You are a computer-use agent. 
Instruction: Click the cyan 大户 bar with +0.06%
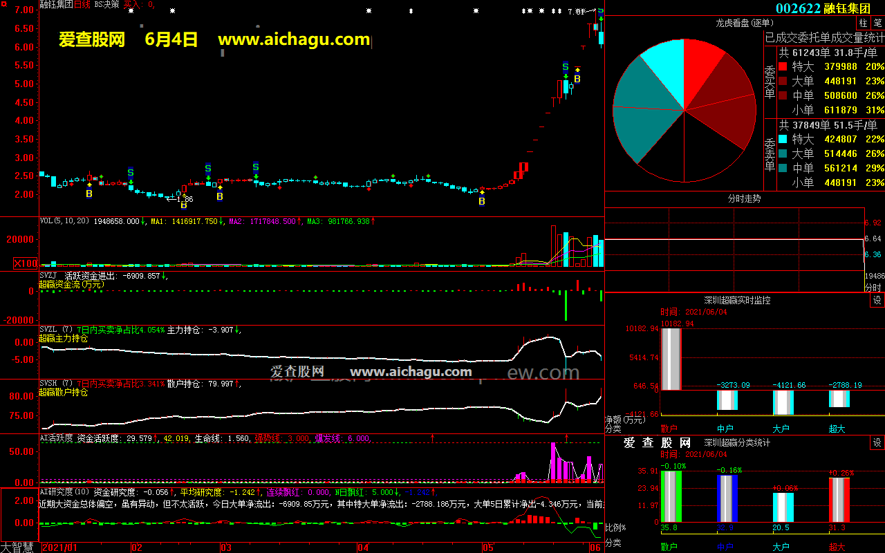[783, 507]
